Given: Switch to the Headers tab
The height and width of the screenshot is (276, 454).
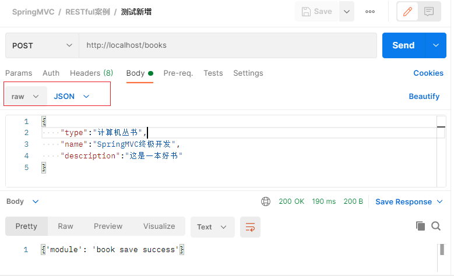Looking at the screenshot, I should click(x=91, y=73).
